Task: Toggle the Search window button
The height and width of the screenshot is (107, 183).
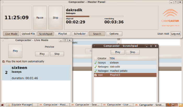Action: tap(97, 34)
